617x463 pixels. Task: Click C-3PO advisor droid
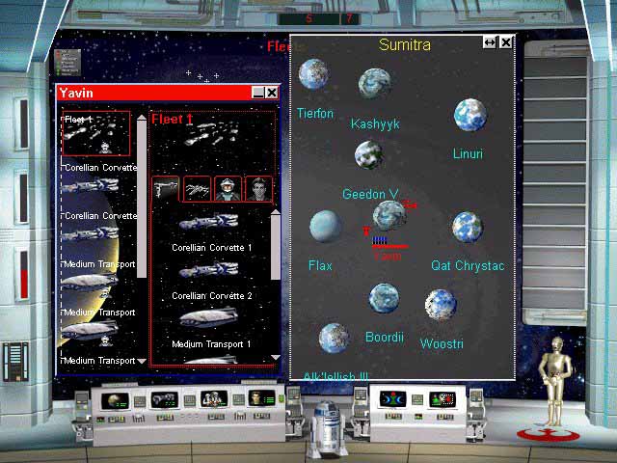(x=554, y=380)
